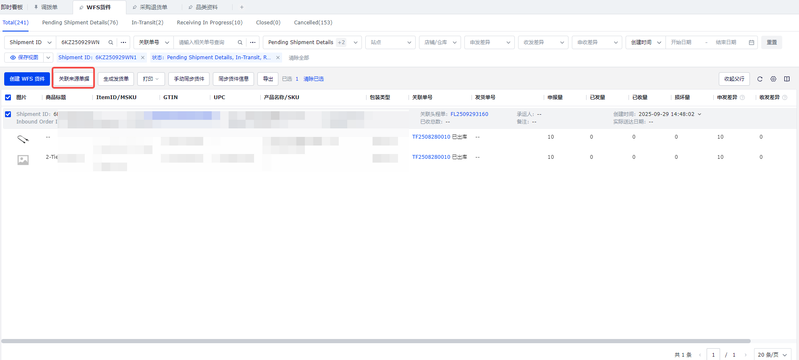Switch to the In-Transit(2) tab
The image size is (799, 360).
pos(147,23)
